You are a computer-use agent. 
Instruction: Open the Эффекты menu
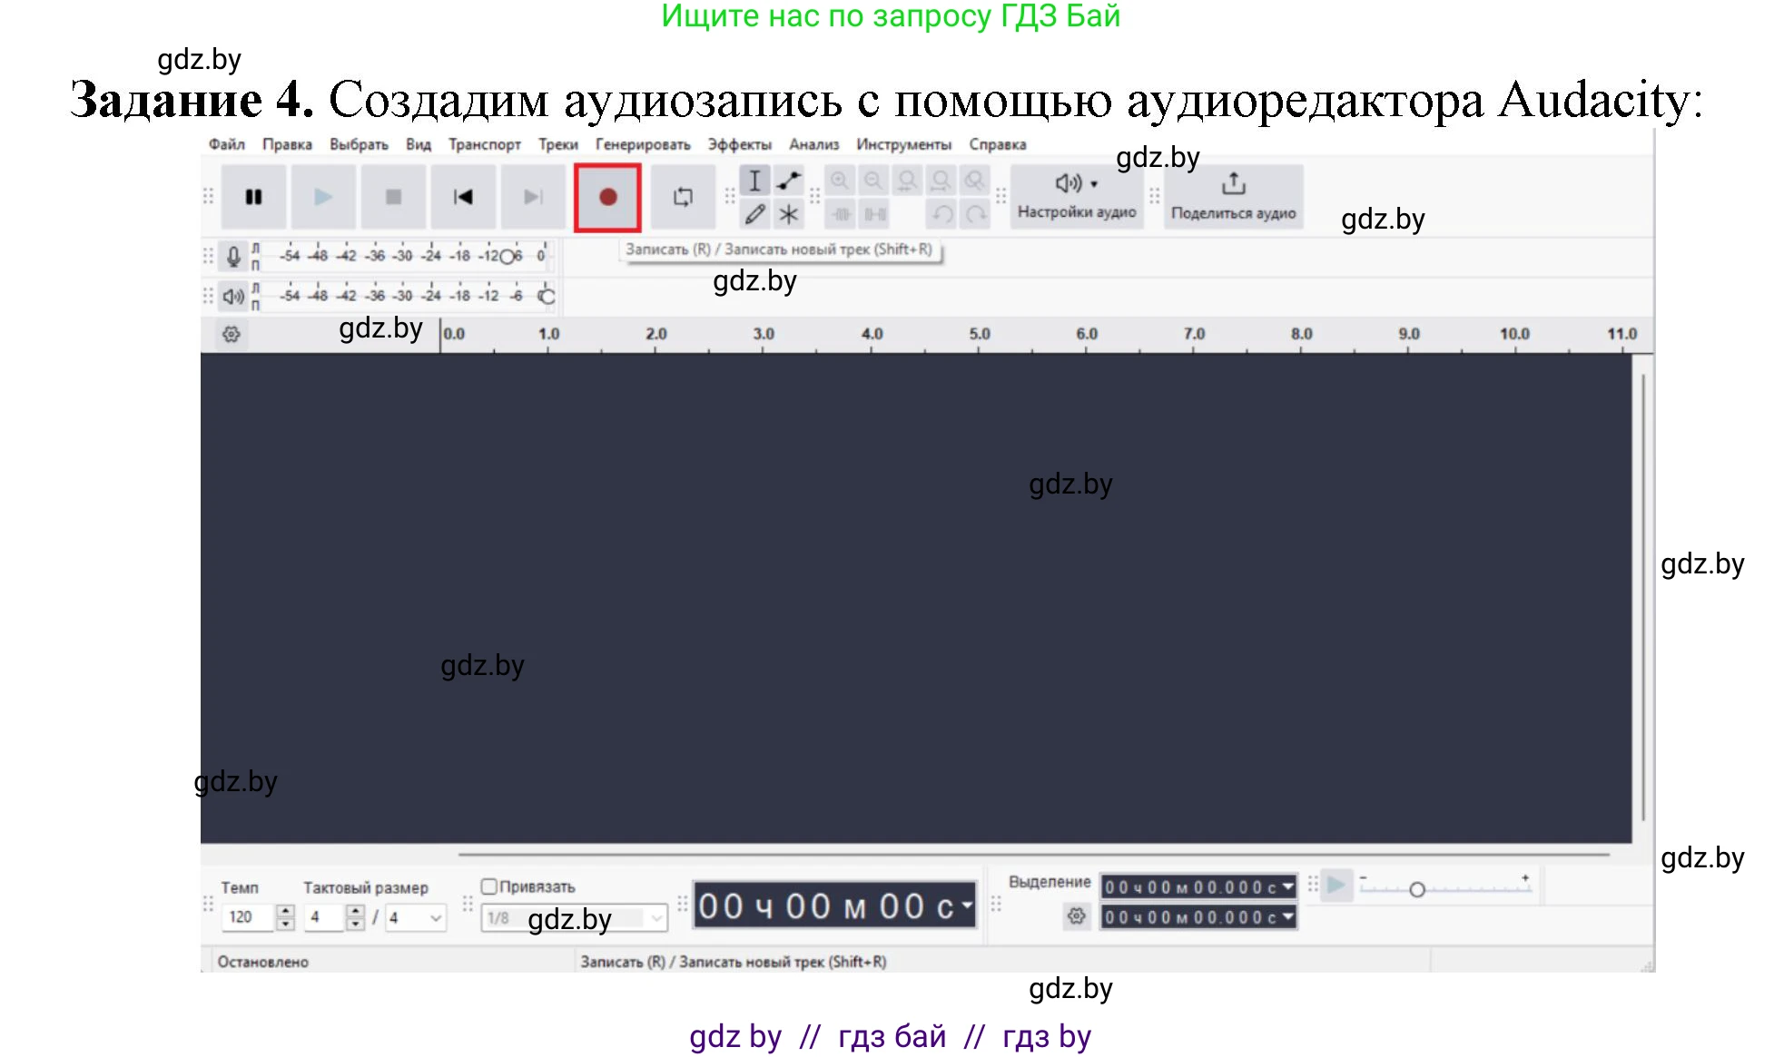(738, 143)
